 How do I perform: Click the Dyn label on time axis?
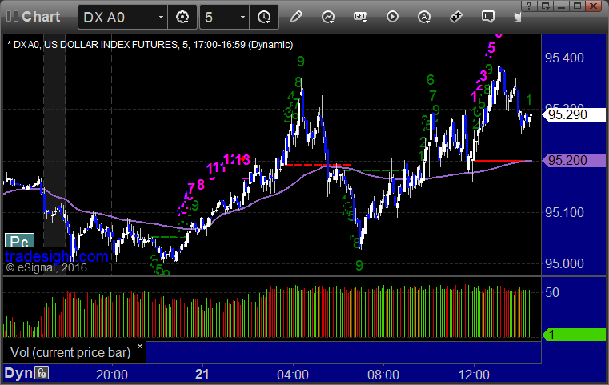point(18,373)
